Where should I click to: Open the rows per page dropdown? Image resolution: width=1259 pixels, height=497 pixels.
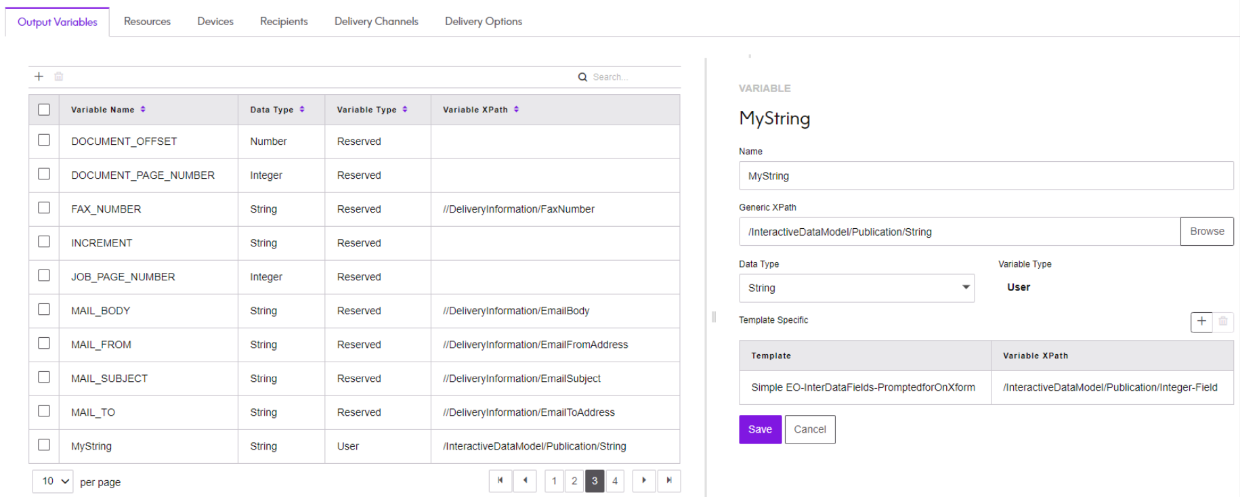[x=54, y=481]
